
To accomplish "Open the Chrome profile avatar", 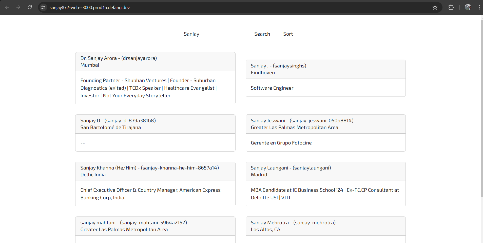I will 468,7.
